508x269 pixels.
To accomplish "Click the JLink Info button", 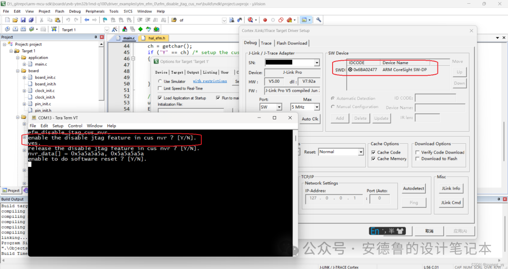I will click(450, 188).
